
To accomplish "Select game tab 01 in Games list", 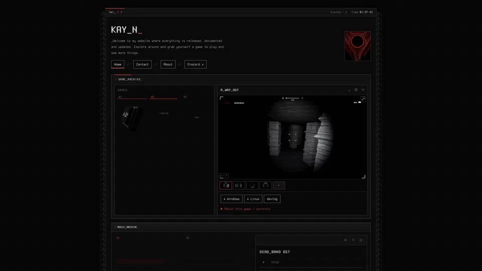I will [x=132, y=97].
